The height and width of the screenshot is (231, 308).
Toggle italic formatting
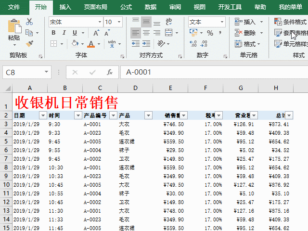pos(64,33)
